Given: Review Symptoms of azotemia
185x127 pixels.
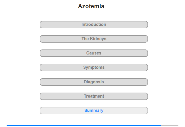Looking at the screenshot, I should tap(94, 67).
